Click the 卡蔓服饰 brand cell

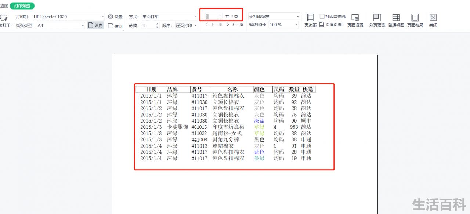[x=177, y=127]
